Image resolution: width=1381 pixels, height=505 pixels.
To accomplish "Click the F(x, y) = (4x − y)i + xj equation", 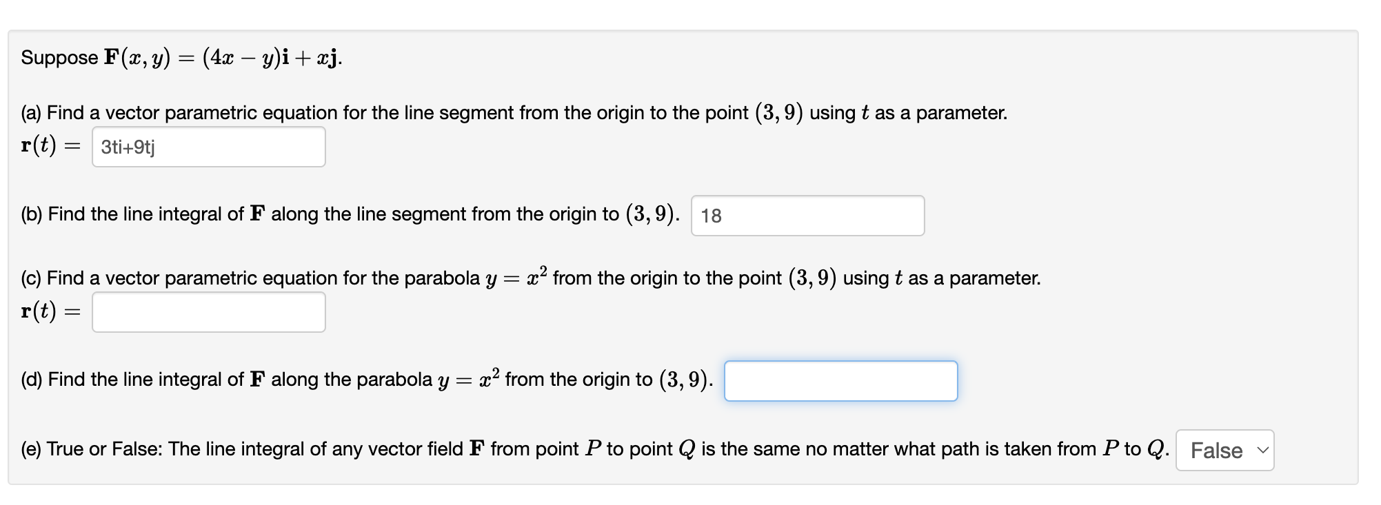I will click(x=222, y=58).
